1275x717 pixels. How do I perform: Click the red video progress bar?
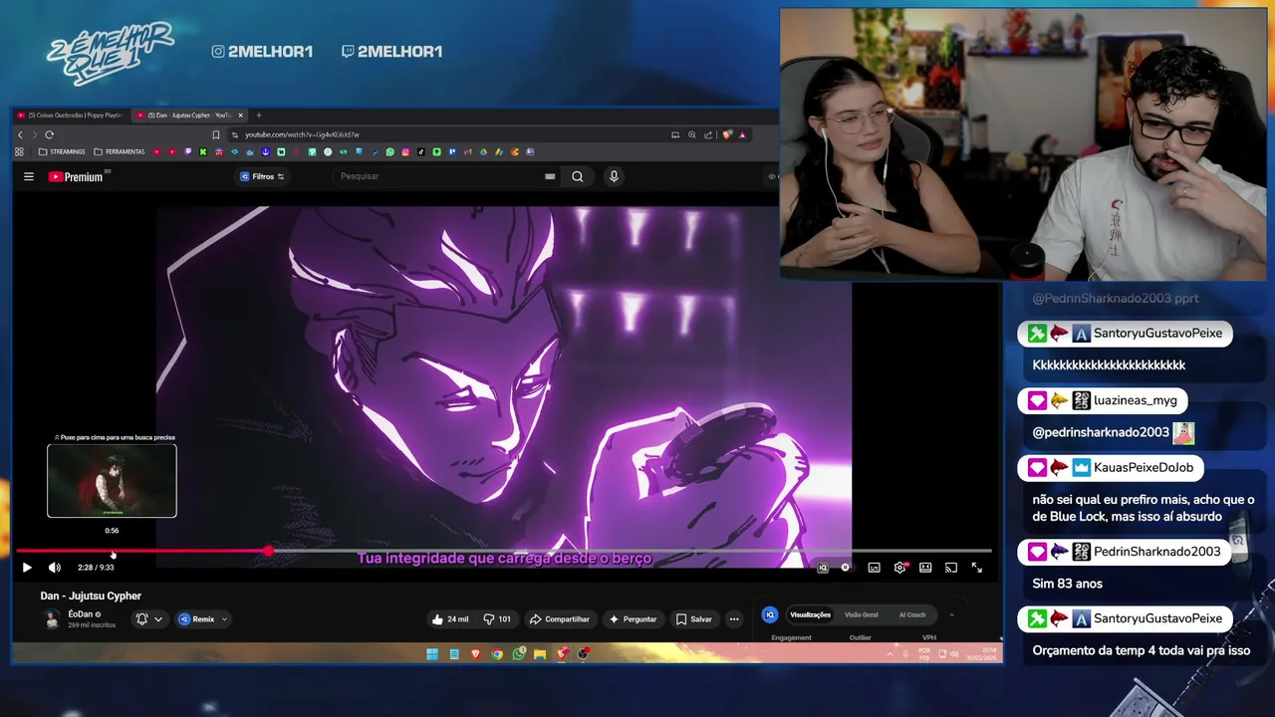click(141, 551)
